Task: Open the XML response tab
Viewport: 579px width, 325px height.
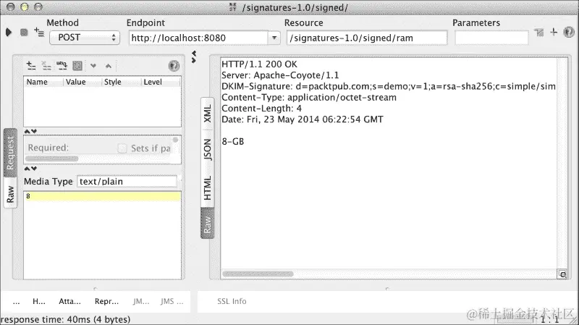Action: coord(207,114)
